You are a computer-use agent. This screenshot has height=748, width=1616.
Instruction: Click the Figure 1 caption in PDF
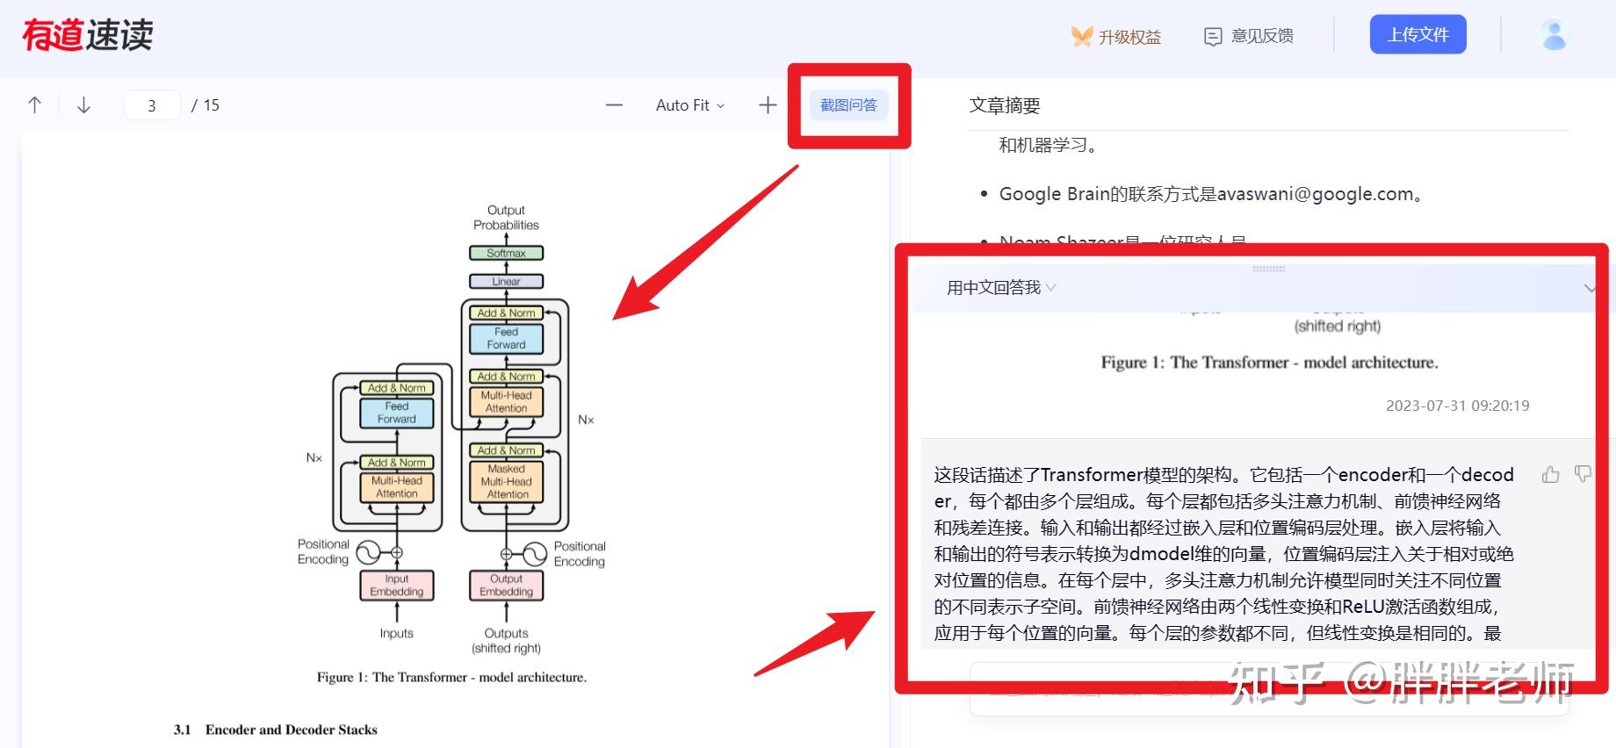point(451,677)
